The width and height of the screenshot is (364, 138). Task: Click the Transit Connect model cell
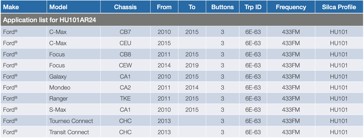74,132
